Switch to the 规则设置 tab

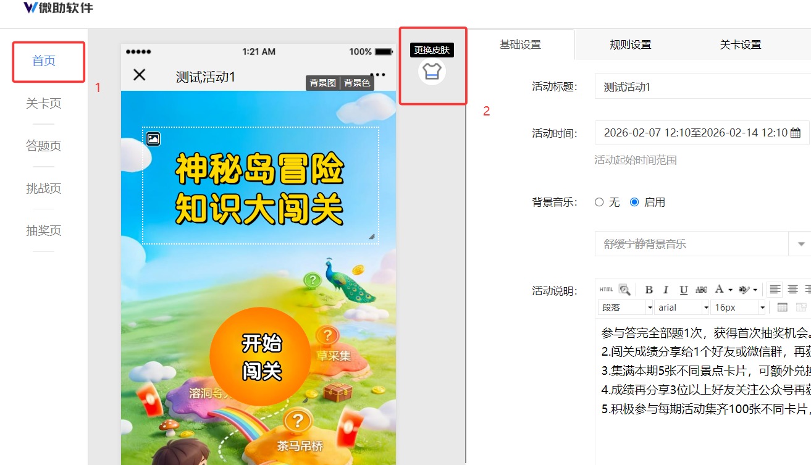click(630, 44)
